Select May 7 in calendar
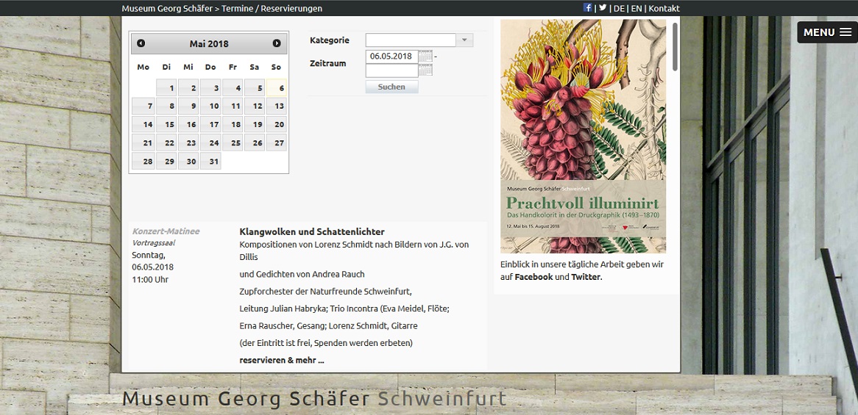The width and height of the screenshot is (858, 415). (143, 106)
